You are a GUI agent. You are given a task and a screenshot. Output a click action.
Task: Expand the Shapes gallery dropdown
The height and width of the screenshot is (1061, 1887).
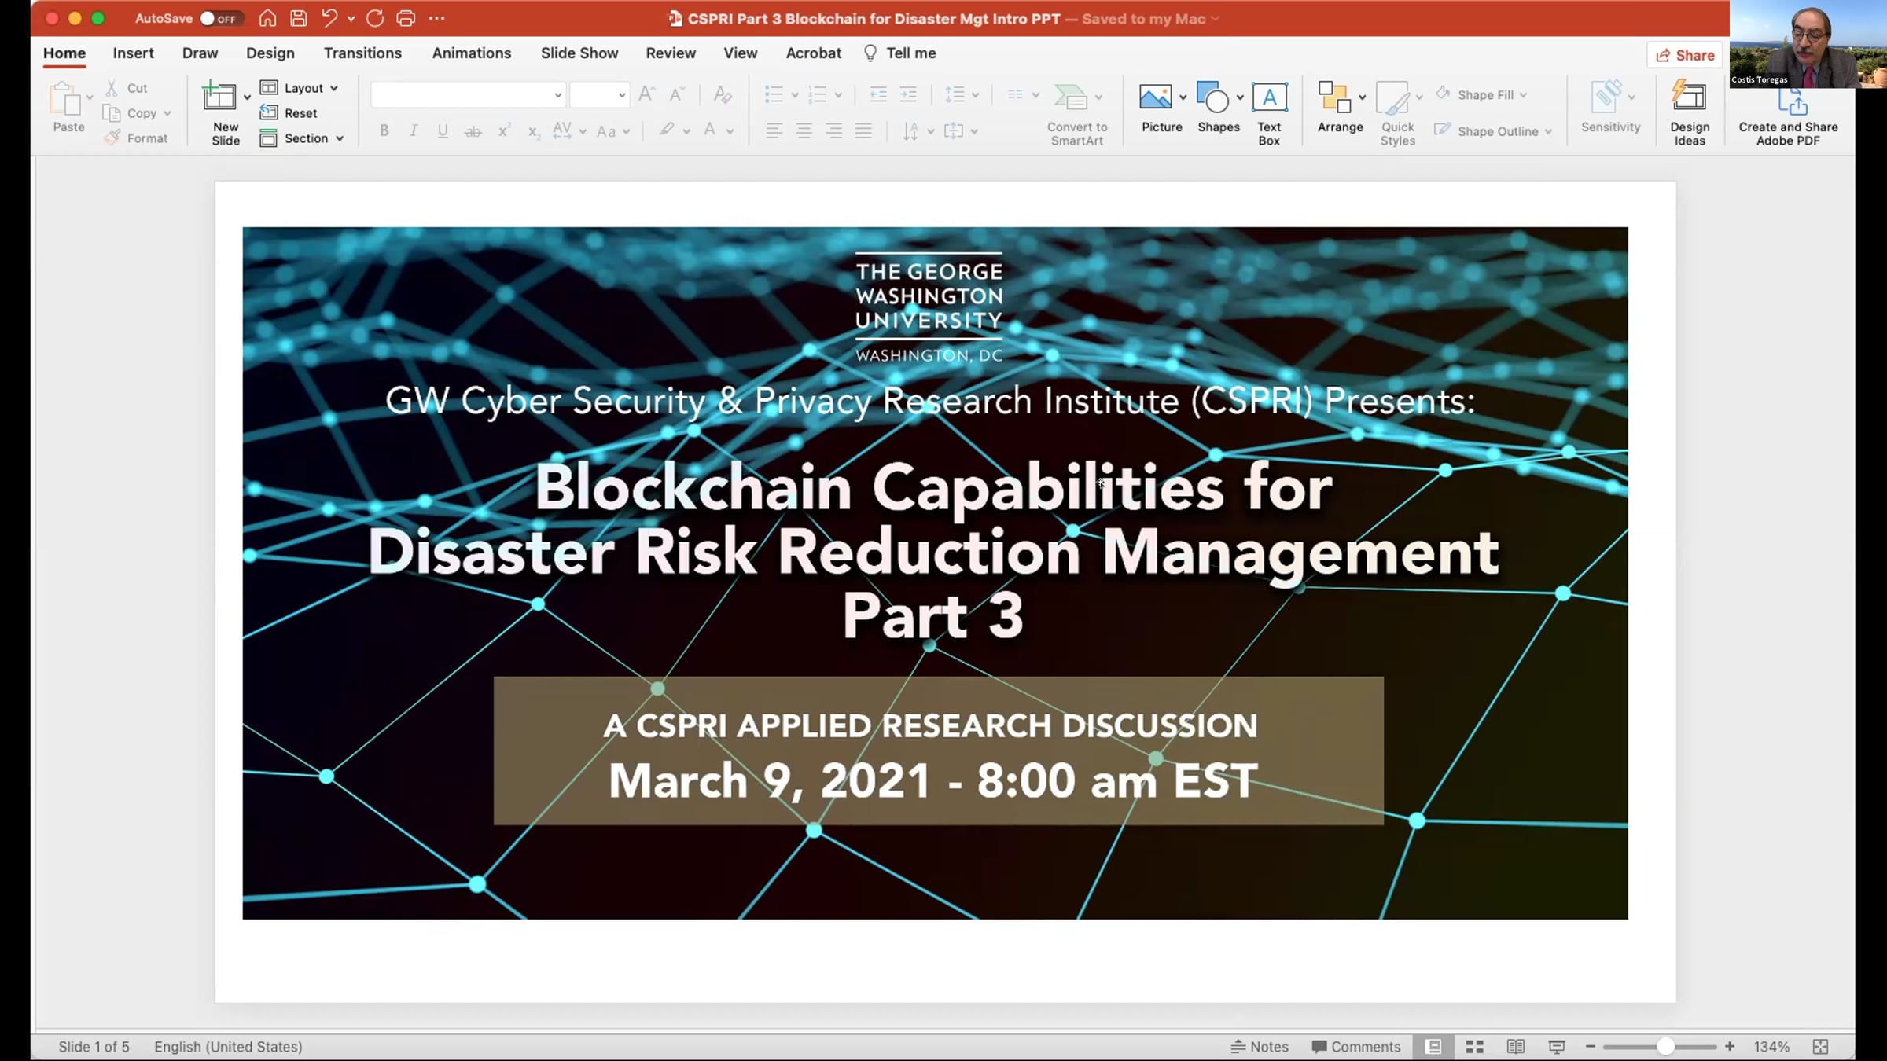tap(1240, 97)
